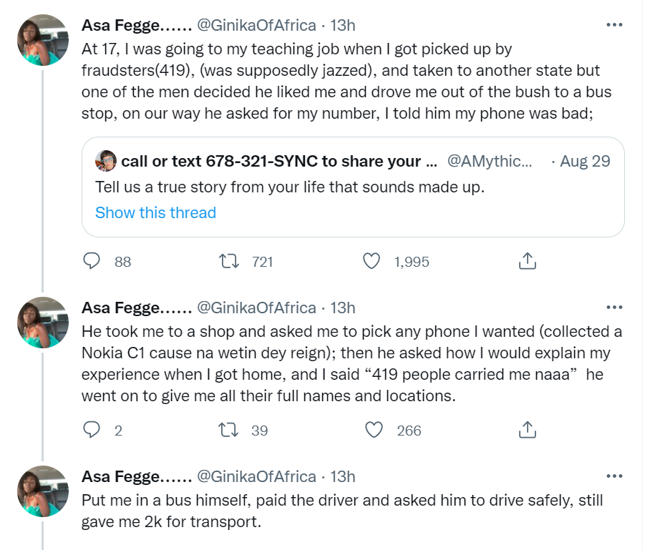Screen dimensions: 655x550
Task: Open the quoted tweet's Aug 29 date
Action: (585, 161)
